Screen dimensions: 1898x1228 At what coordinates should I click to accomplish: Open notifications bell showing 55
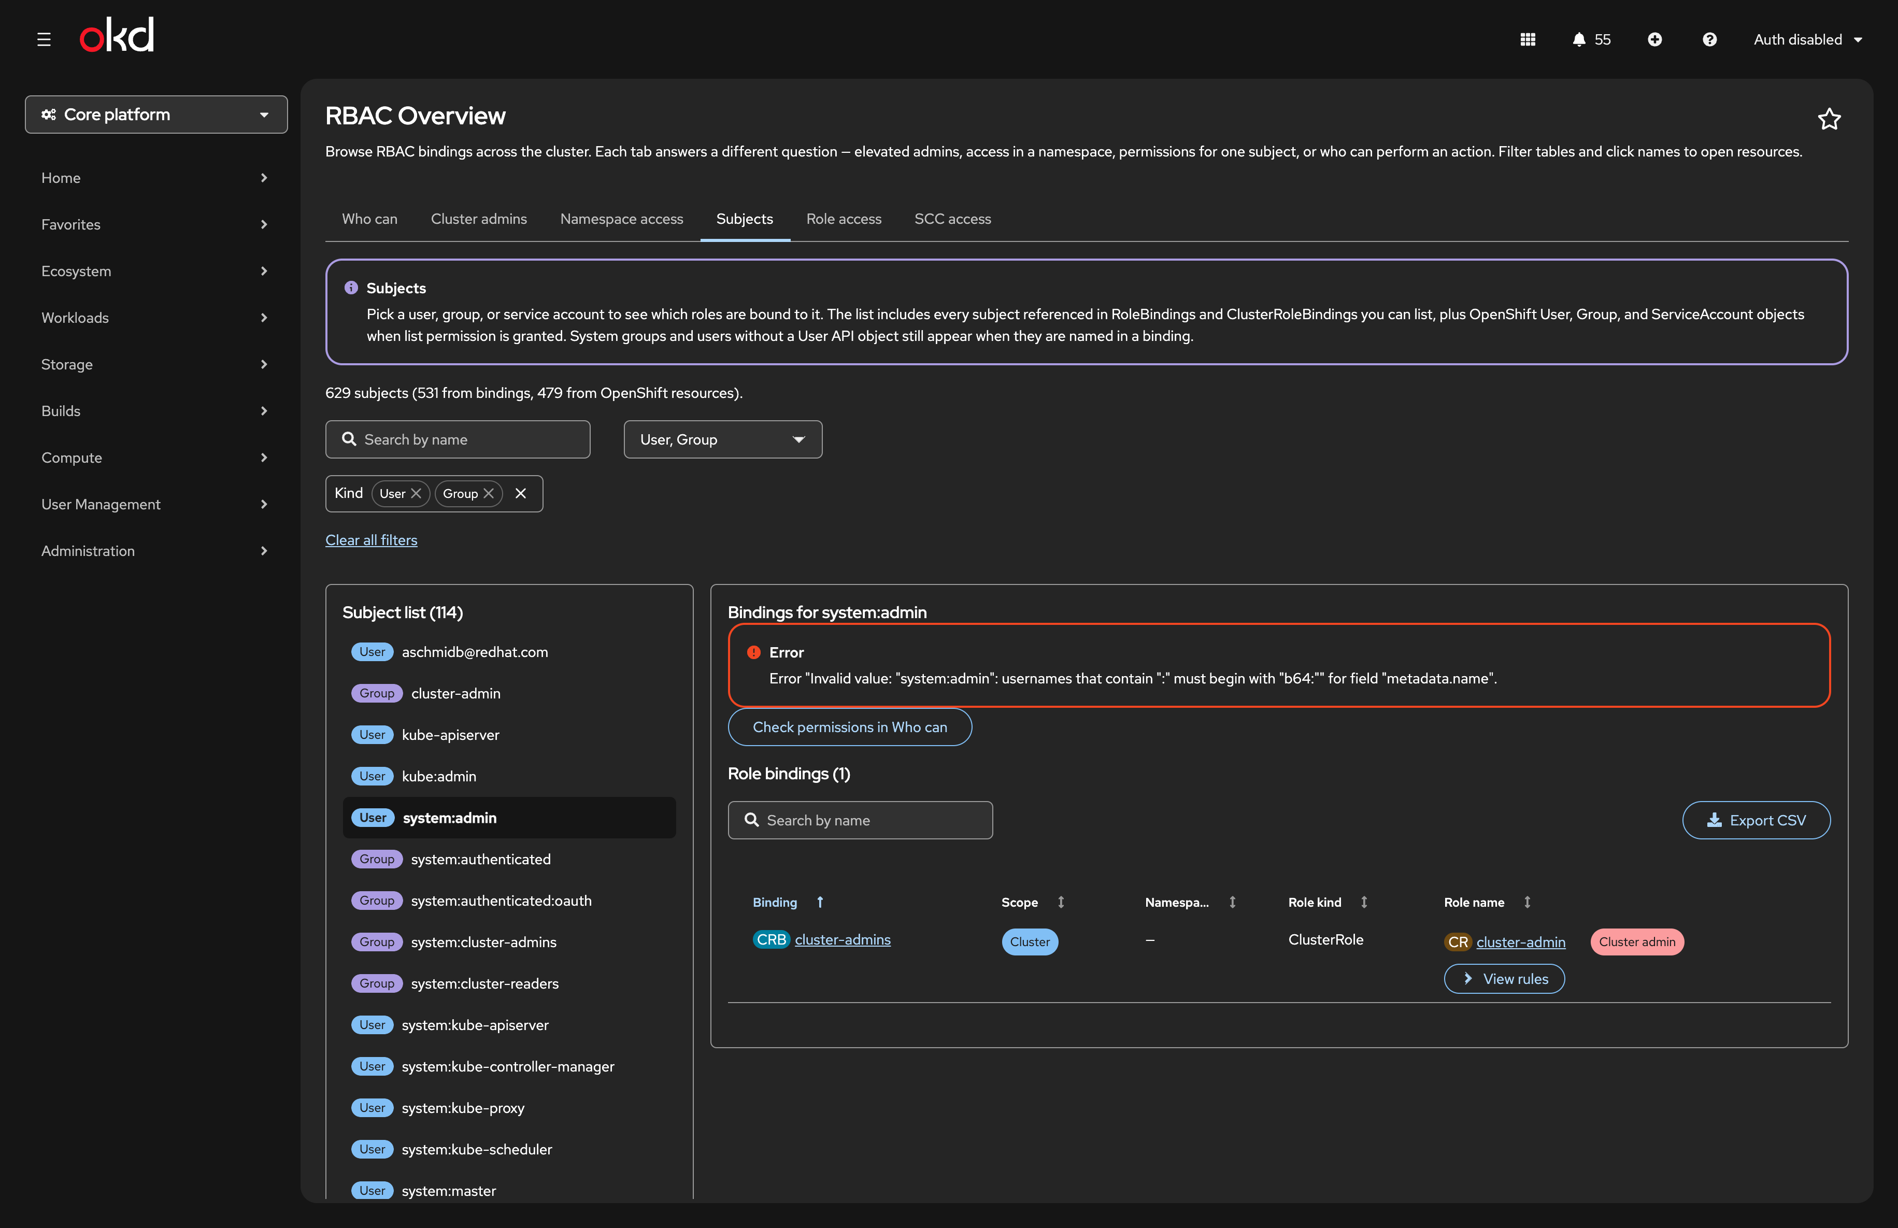pos(1591,39)
